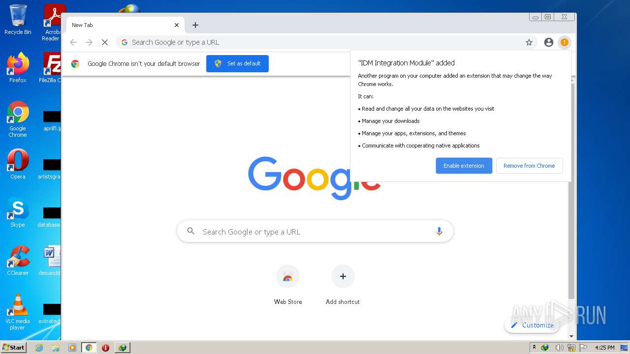
Task: Click the scrollbar down arrow
Action: tap(571, 336)
